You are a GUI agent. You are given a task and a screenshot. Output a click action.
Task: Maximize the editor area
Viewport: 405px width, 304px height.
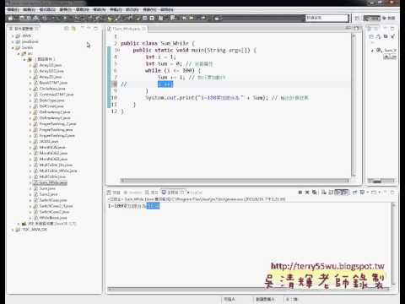[x=356, y=28]
